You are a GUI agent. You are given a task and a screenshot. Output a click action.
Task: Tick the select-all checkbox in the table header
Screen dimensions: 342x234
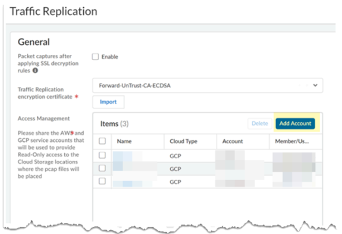(103, 141)
